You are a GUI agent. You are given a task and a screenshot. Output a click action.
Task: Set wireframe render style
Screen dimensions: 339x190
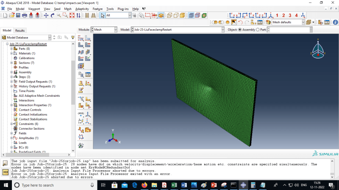pyautogui.click(x=169, y=15)
